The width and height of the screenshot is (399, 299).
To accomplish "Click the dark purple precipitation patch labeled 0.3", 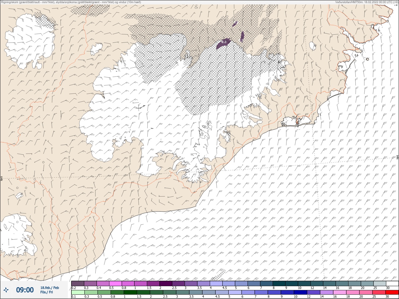I will click(x=223, y=43).
